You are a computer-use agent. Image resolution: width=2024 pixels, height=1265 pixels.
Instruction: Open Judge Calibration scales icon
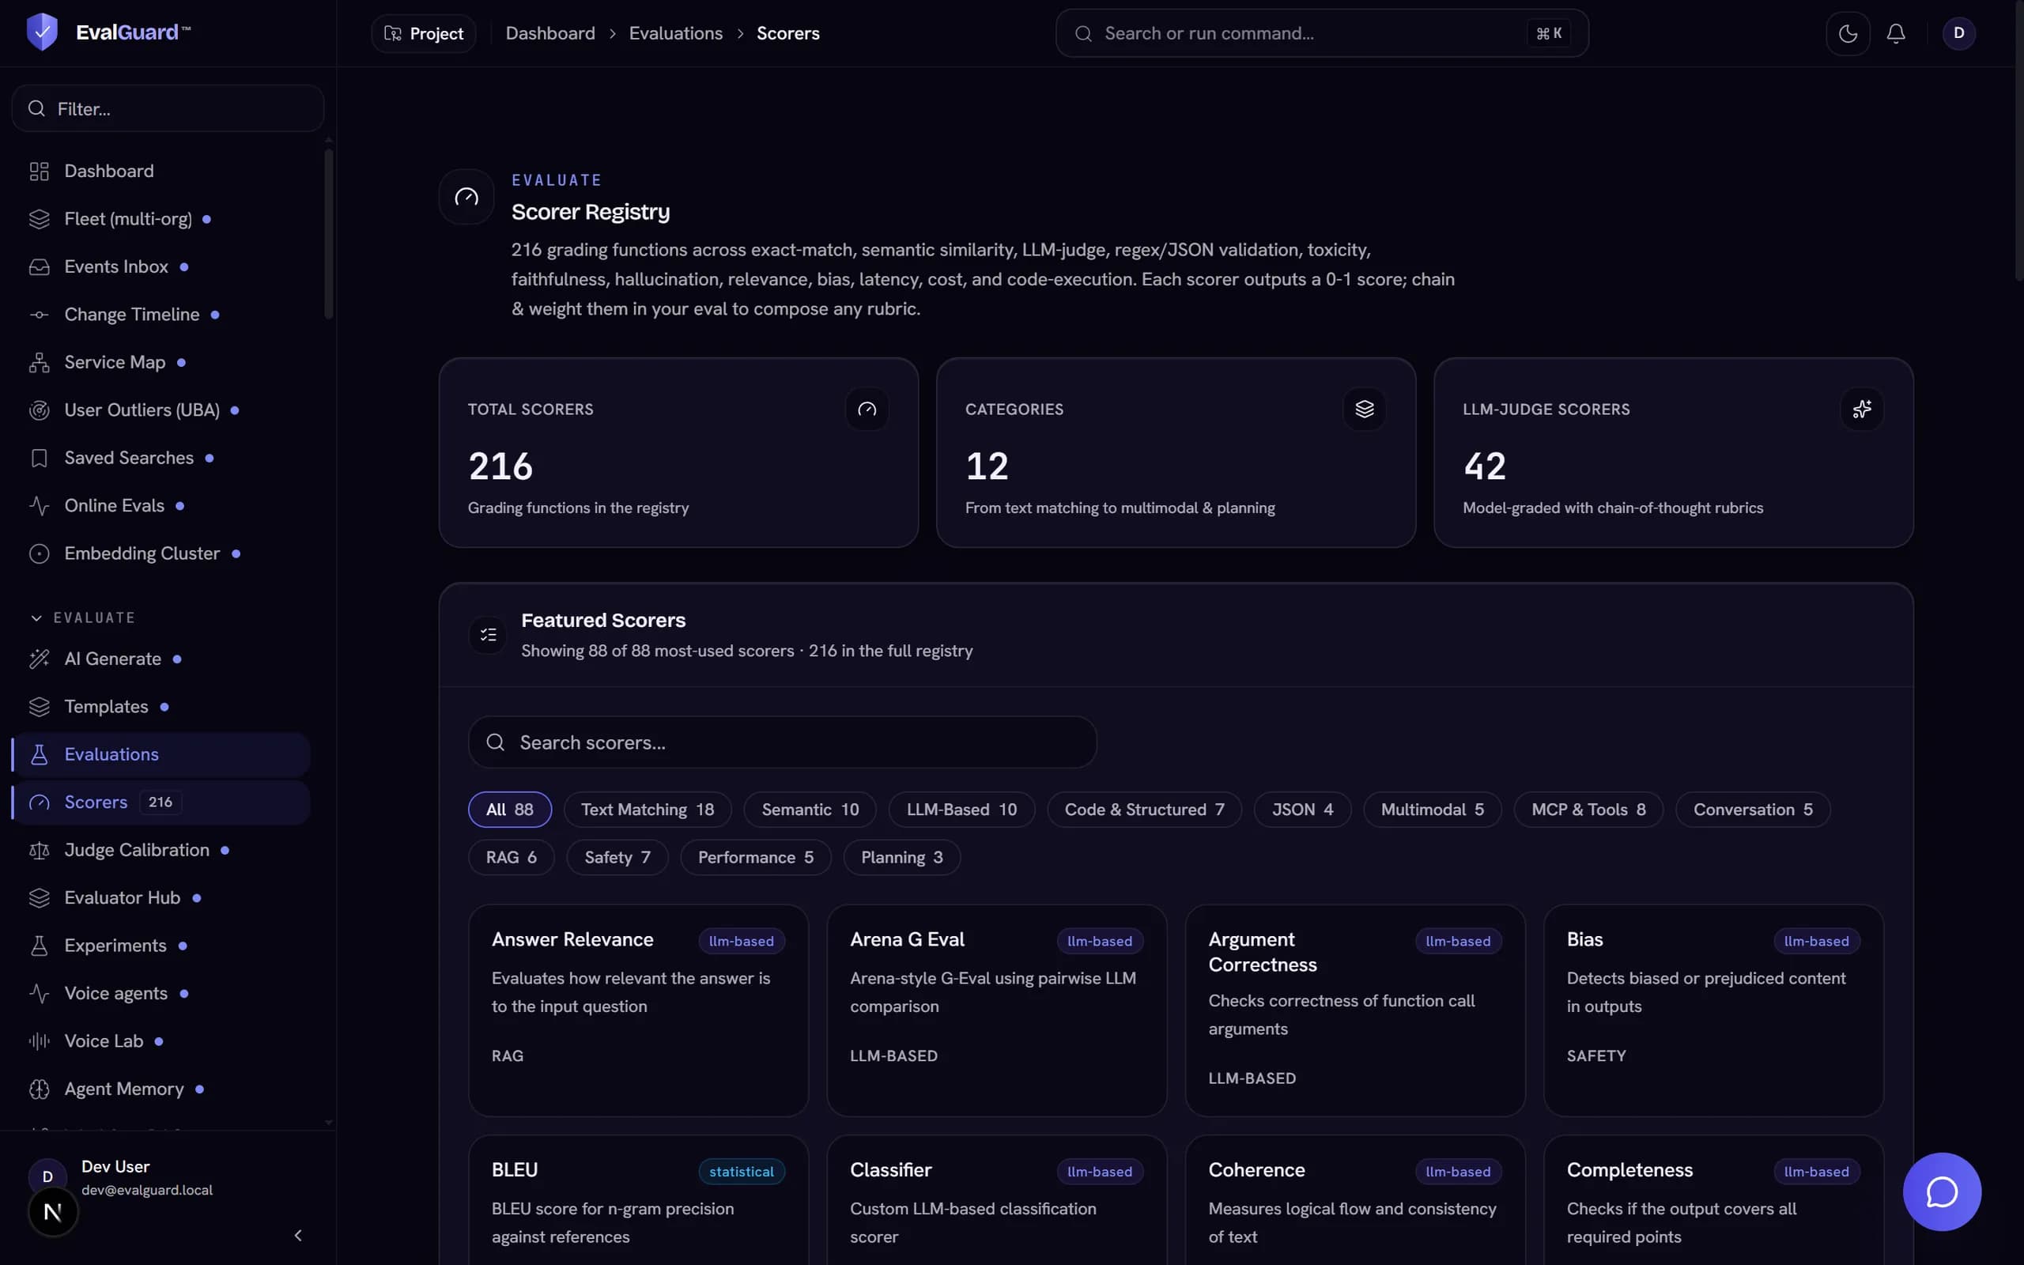tap(40, 850)
